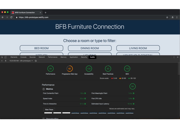Filter by DINING ROOM

click(90, 48)
